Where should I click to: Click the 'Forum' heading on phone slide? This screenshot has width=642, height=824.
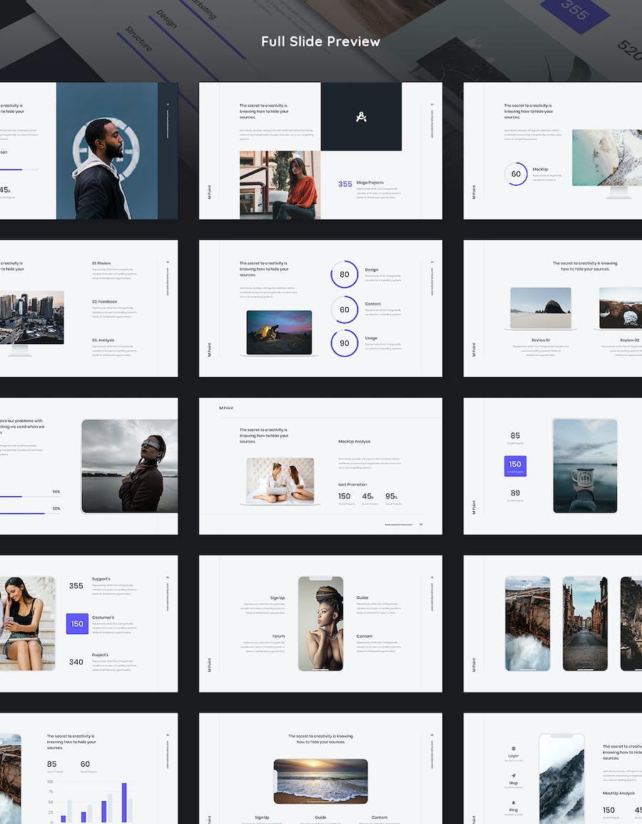[x=278, y=635]
